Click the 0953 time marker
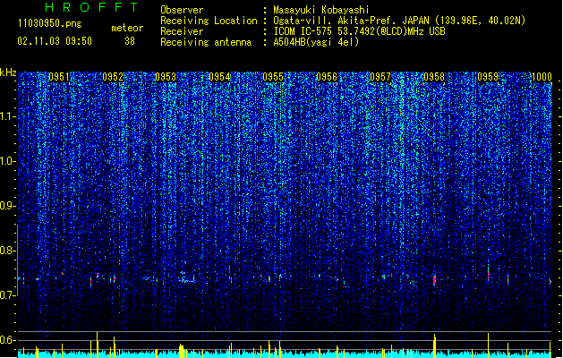This screenshot has width=563, height=358. (166, 77)
